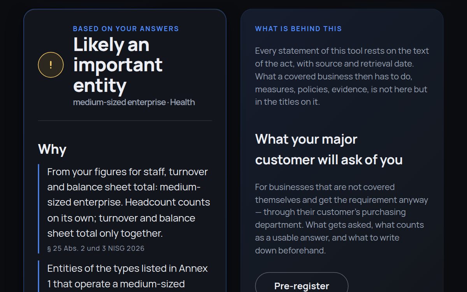Click 'Headcount counts on its own' sentence

tap(129, 210)
